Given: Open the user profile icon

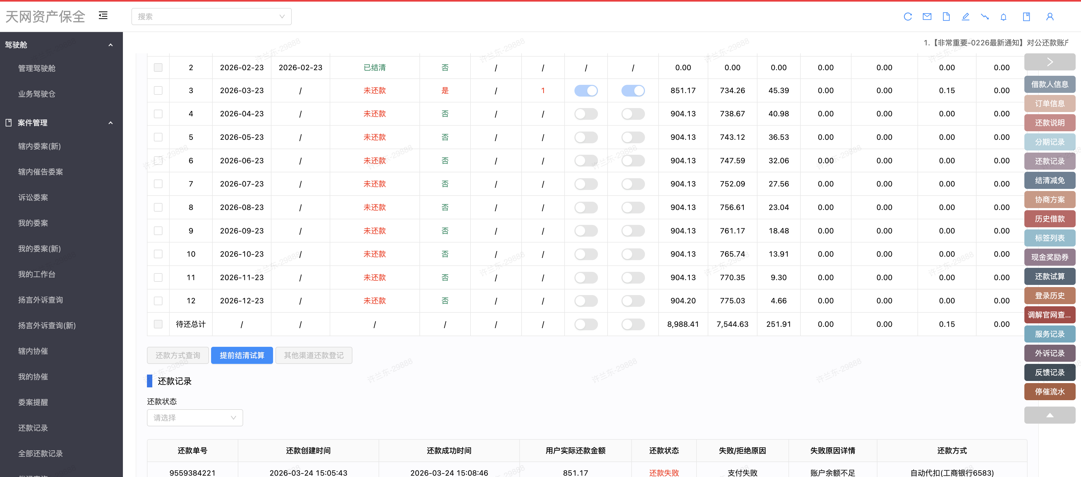Looking at the screenshot, I should (x=1049, y=17).
